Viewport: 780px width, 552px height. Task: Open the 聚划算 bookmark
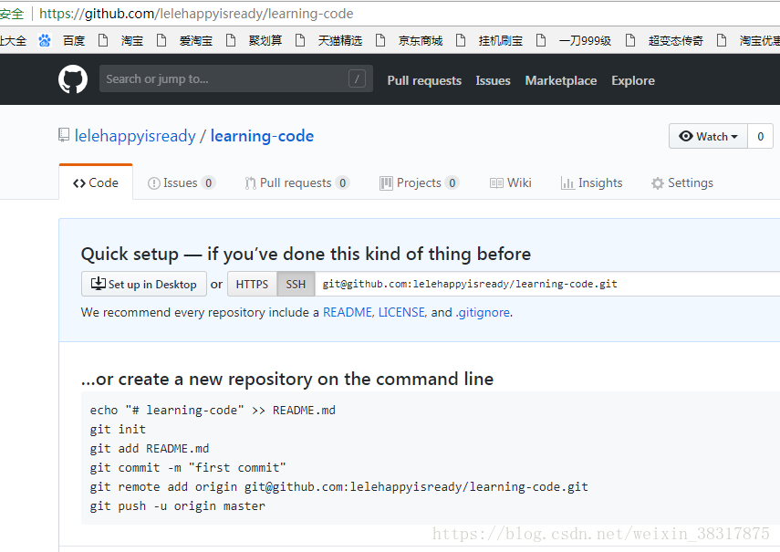click(x=265, y=40)
